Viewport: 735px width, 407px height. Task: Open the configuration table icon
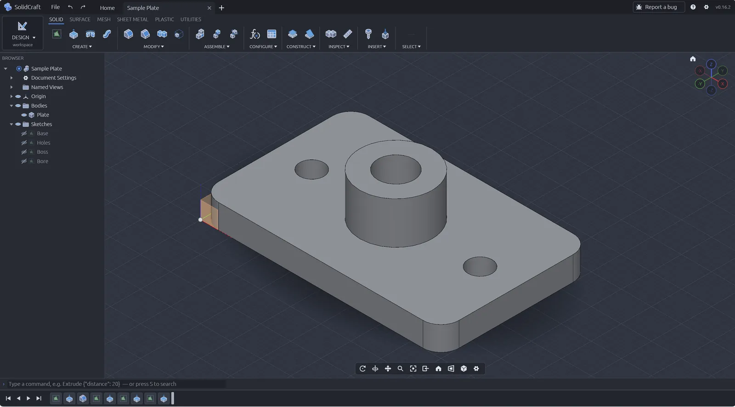click(272, 34)
